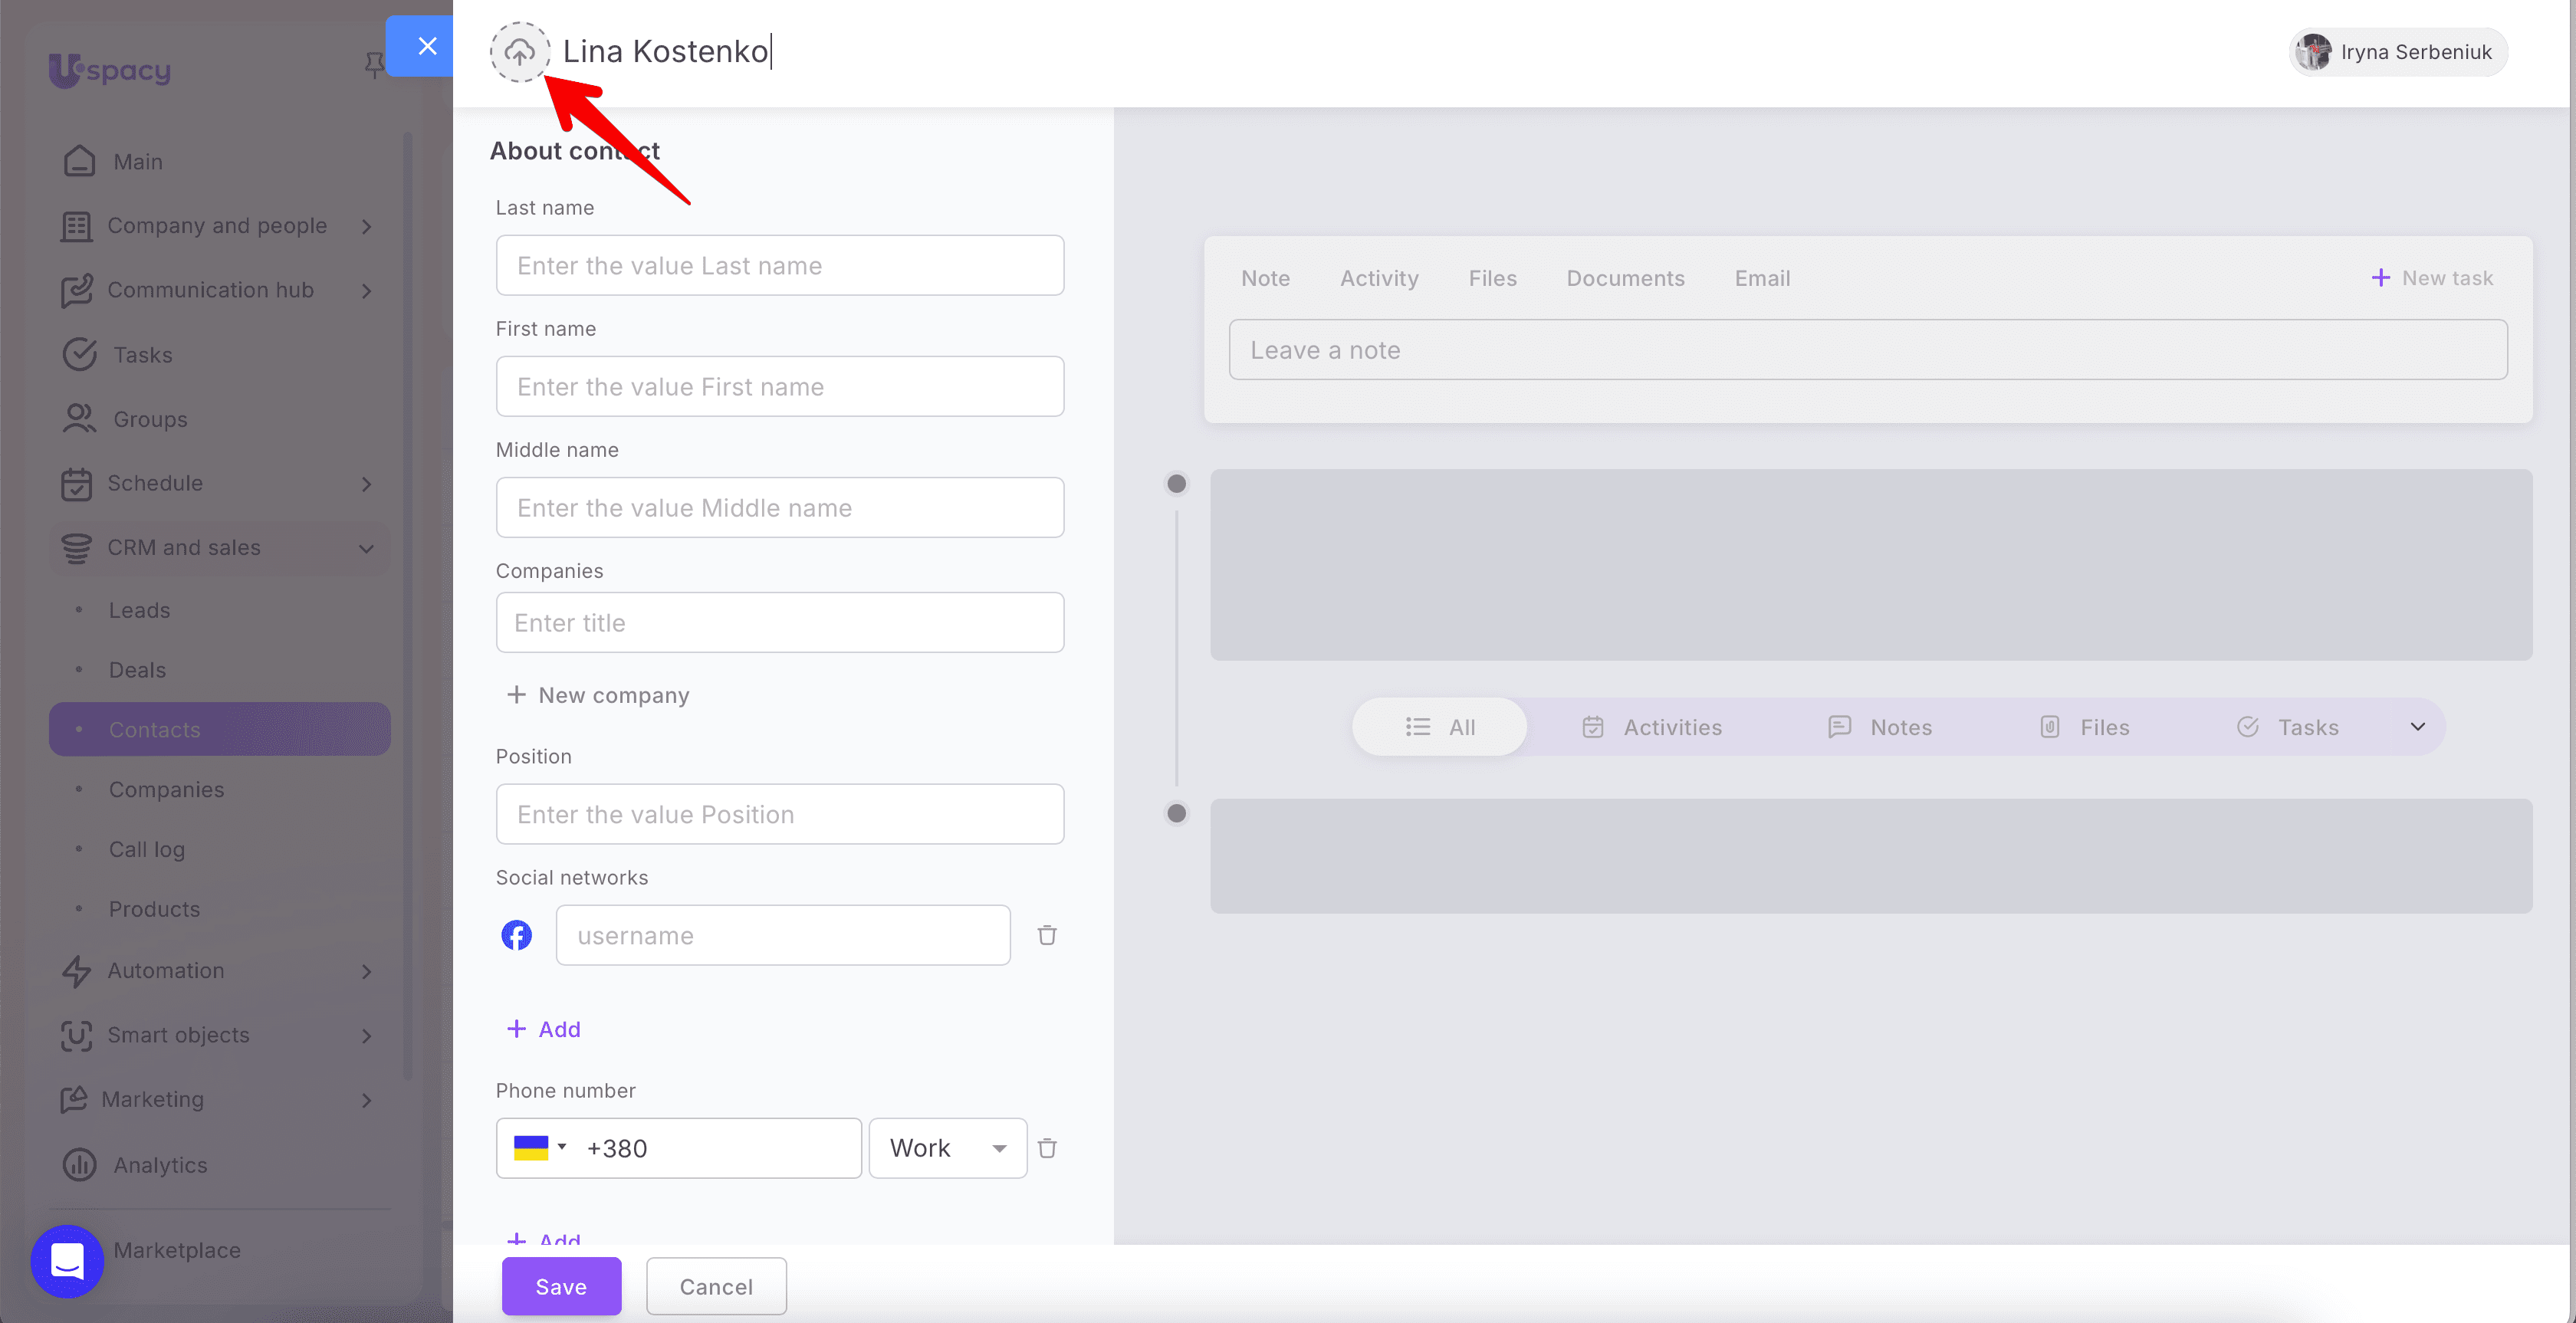Open Analytics from the sidebar
The height and width of the screenshot is (1323, 2576).
(x=160, y=1165)
